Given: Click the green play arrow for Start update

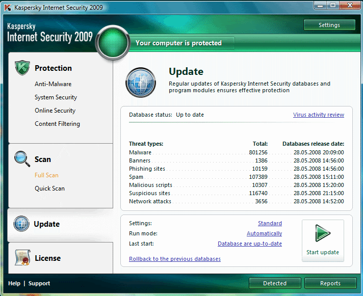Looking at the screenshot, I should click(x=323, y=233).
